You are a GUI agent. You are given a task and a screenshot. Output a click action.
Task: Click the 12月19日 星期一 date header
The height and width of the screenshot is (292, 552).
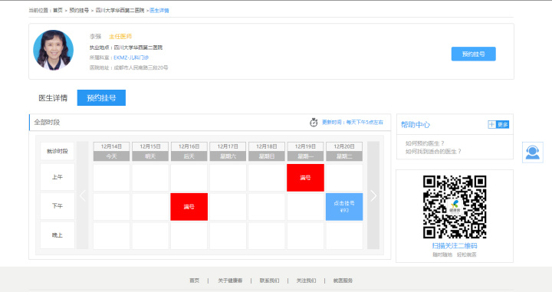pyautogui.click(x=305, y=151)
